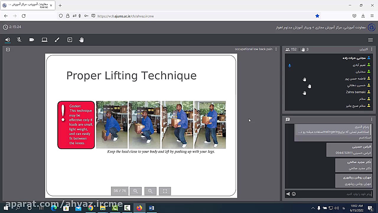Toggle the microphone mute icon

pyautogui.click(x=19, y=40)
